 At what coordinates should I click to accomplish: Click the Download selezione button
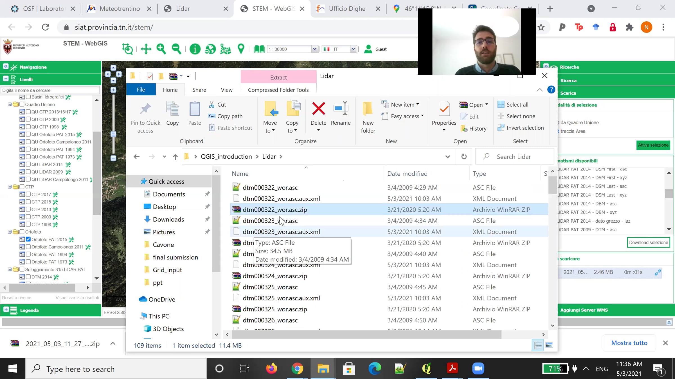[x=649, y=243]
